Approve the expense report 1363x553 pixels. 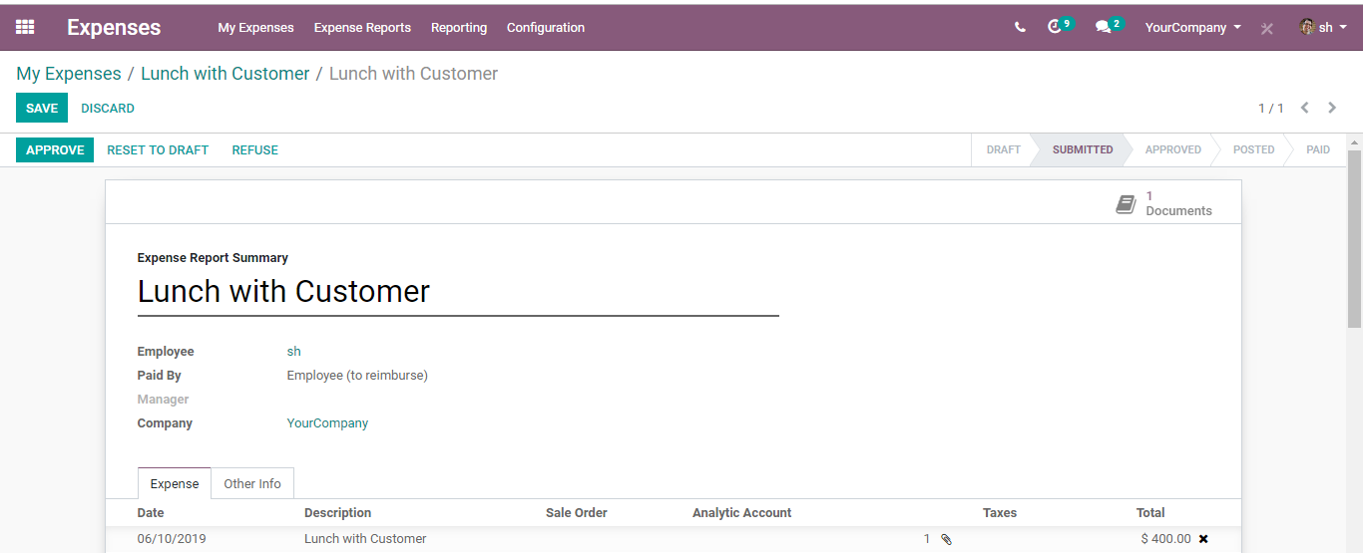[55, 150]
